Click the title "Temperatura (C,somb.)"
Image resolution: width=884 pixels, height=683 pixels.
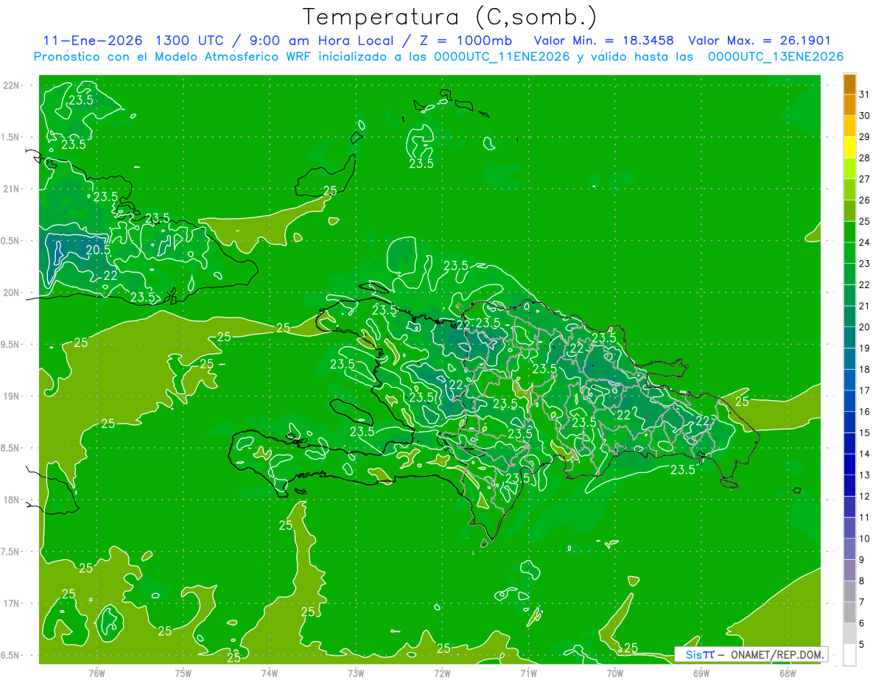[x=450, y=17]
